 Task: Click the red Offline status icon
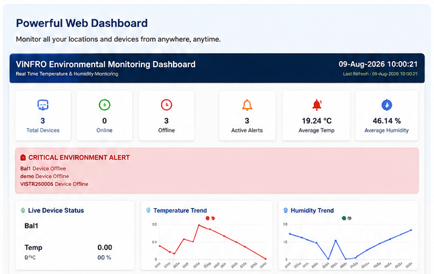click(166, 105)
